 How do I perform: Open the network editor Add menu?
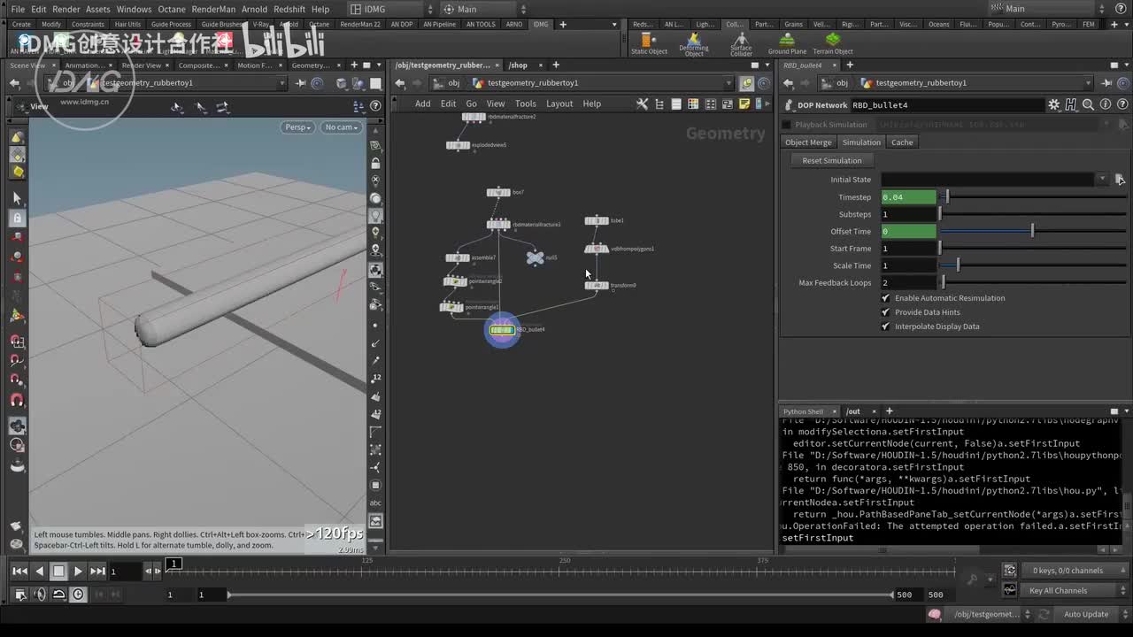(x=423, y=104)
